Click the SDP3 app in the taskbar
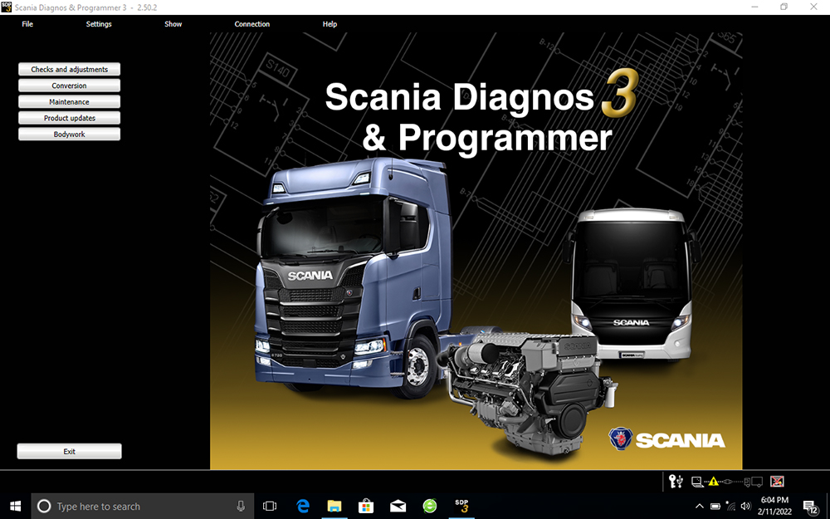The width and height of the screenshot is (830, 519). point(461,507)
